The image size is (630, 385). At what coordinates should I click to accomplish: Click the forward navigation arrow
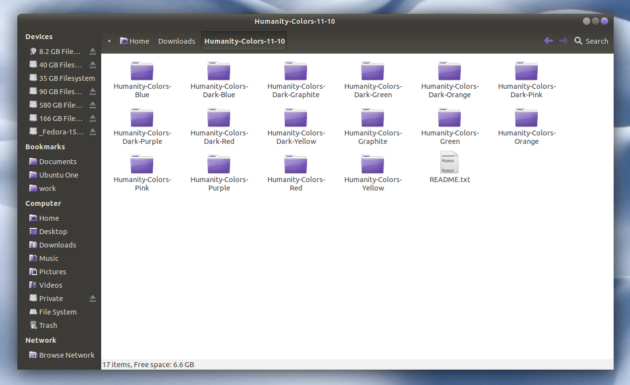[x=563, y=41]
